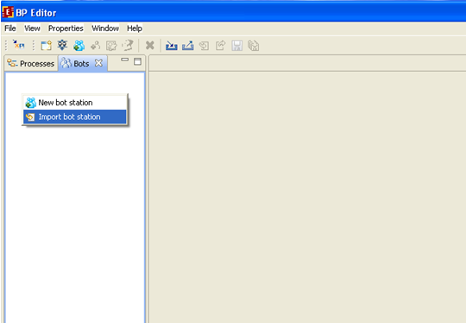The image size is (466, 323).
Task: Click the Bots tab people icon
Action: tap(66, 63)
